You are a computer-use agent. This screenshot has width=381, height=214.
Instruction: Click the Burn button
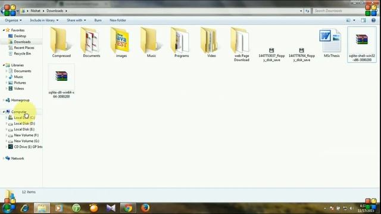point(98,20)
